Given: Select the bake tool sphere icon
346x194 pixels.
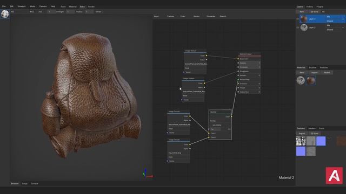Looking at the screenshot, I should click(5, 14).
